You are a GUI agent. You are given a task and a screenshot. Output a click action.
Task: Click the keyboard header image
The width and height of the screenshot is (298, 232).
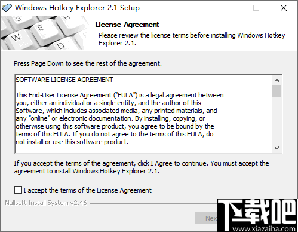coord(44,33)
